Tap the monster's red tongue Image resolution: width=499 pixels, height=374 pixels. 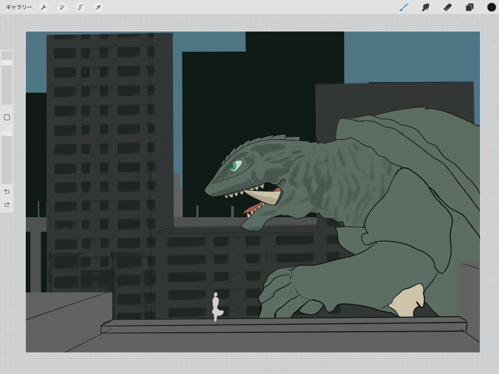(x=252, y=207)
